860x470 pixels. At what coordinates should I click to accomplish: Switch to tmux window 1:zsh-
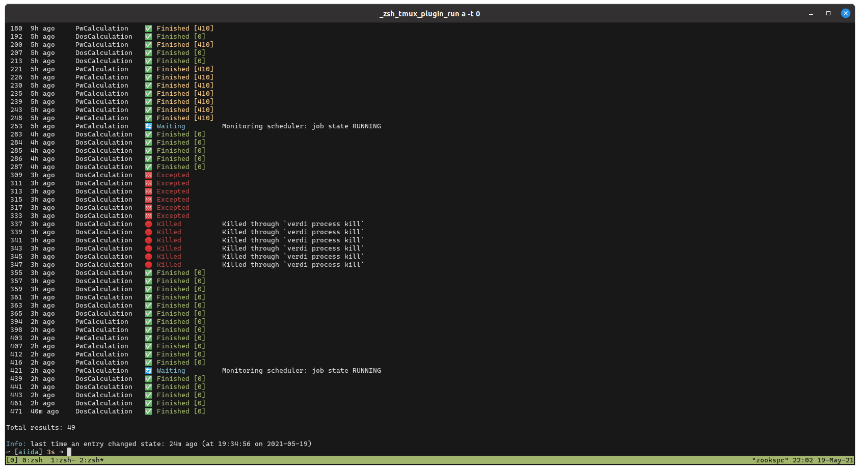[x=62, y=460]
